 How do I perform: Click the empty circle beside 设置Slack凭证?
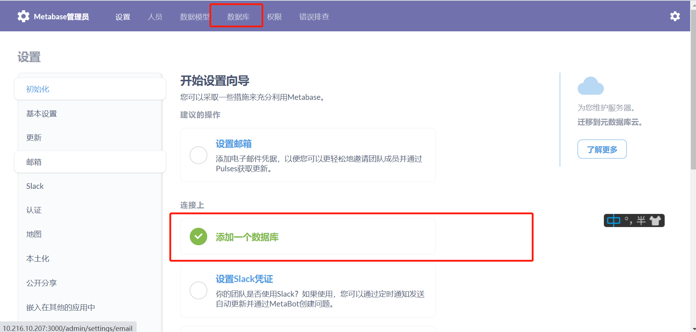[198, 290]
